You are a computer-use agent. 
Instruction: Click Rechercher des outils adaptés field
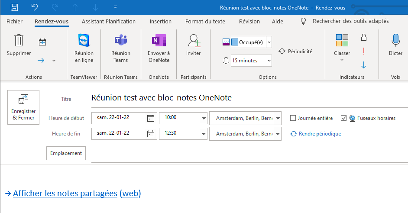click(x=350, y=21)
